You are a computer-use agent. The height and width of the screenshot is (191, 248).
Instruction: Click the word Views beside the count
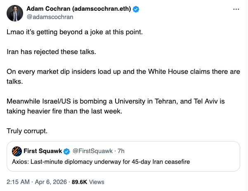(97, 182)
